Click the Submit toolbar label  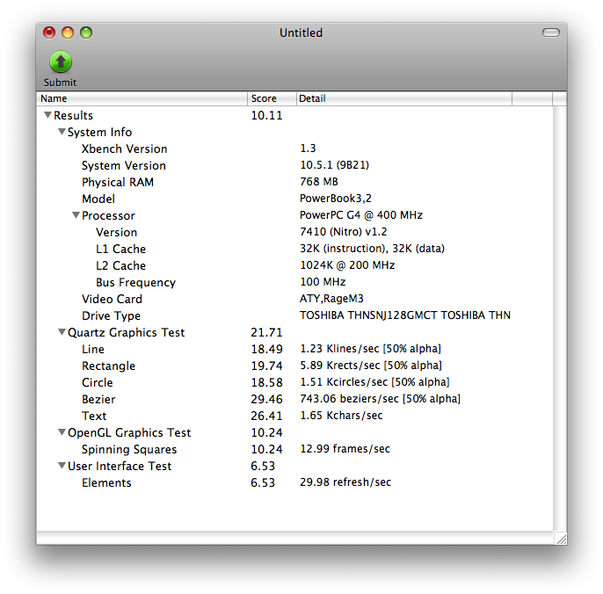[x=60, y=83]
